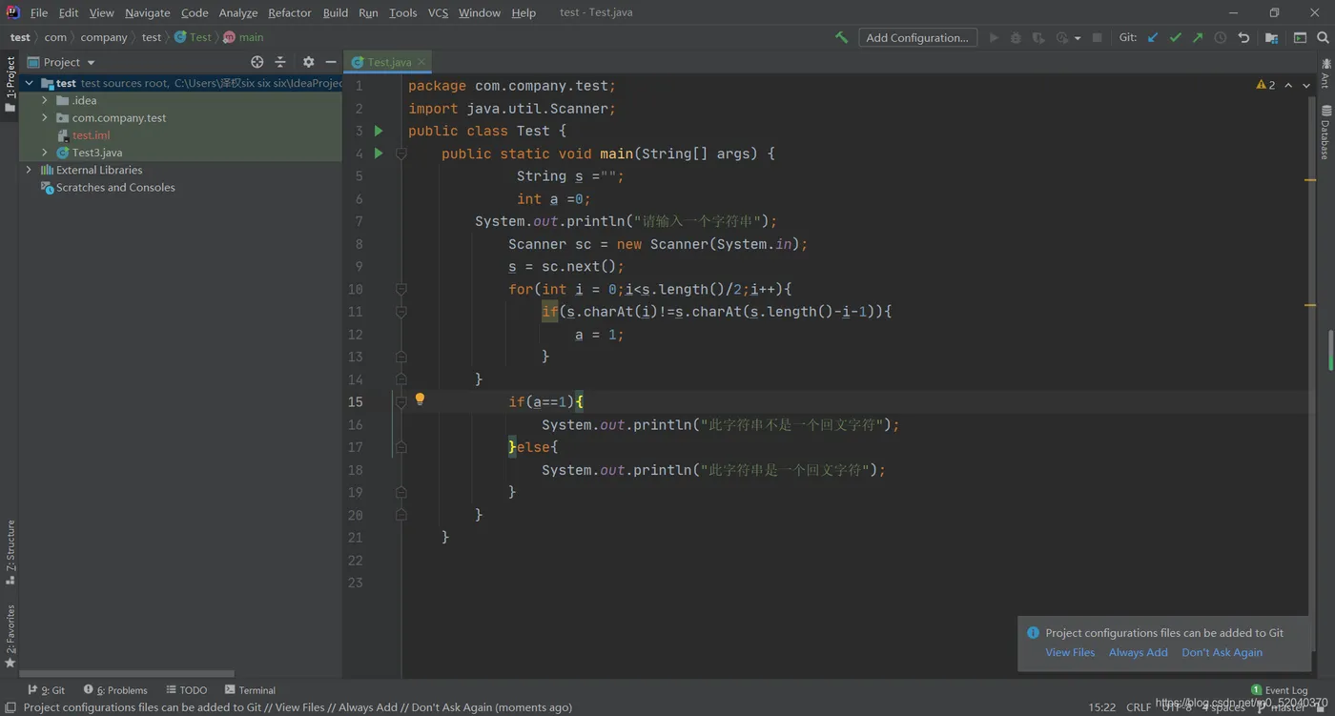Click the Debug bug icon in toolbar
Screen dimensions: 1335x716
[x=1016, y=37]
